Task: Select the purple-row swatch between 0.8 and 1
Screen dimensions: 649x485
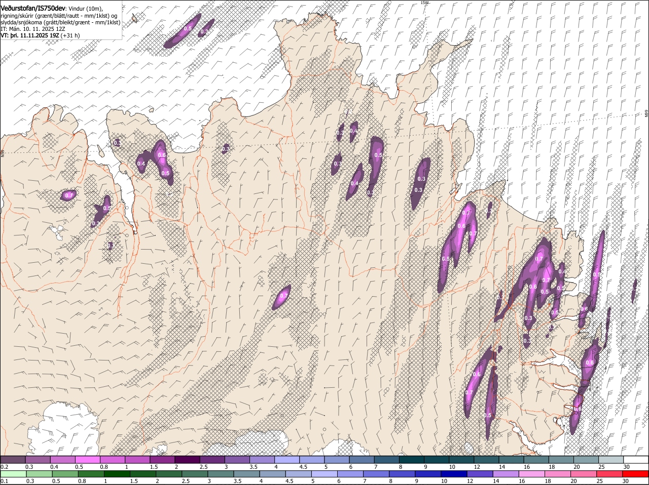Action: (x=113, y=459)
